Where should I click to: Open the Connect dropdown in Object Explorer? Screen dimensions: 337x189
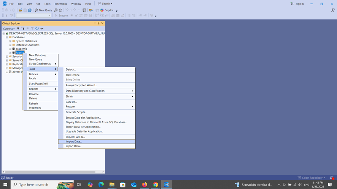[x=9, y=28]
